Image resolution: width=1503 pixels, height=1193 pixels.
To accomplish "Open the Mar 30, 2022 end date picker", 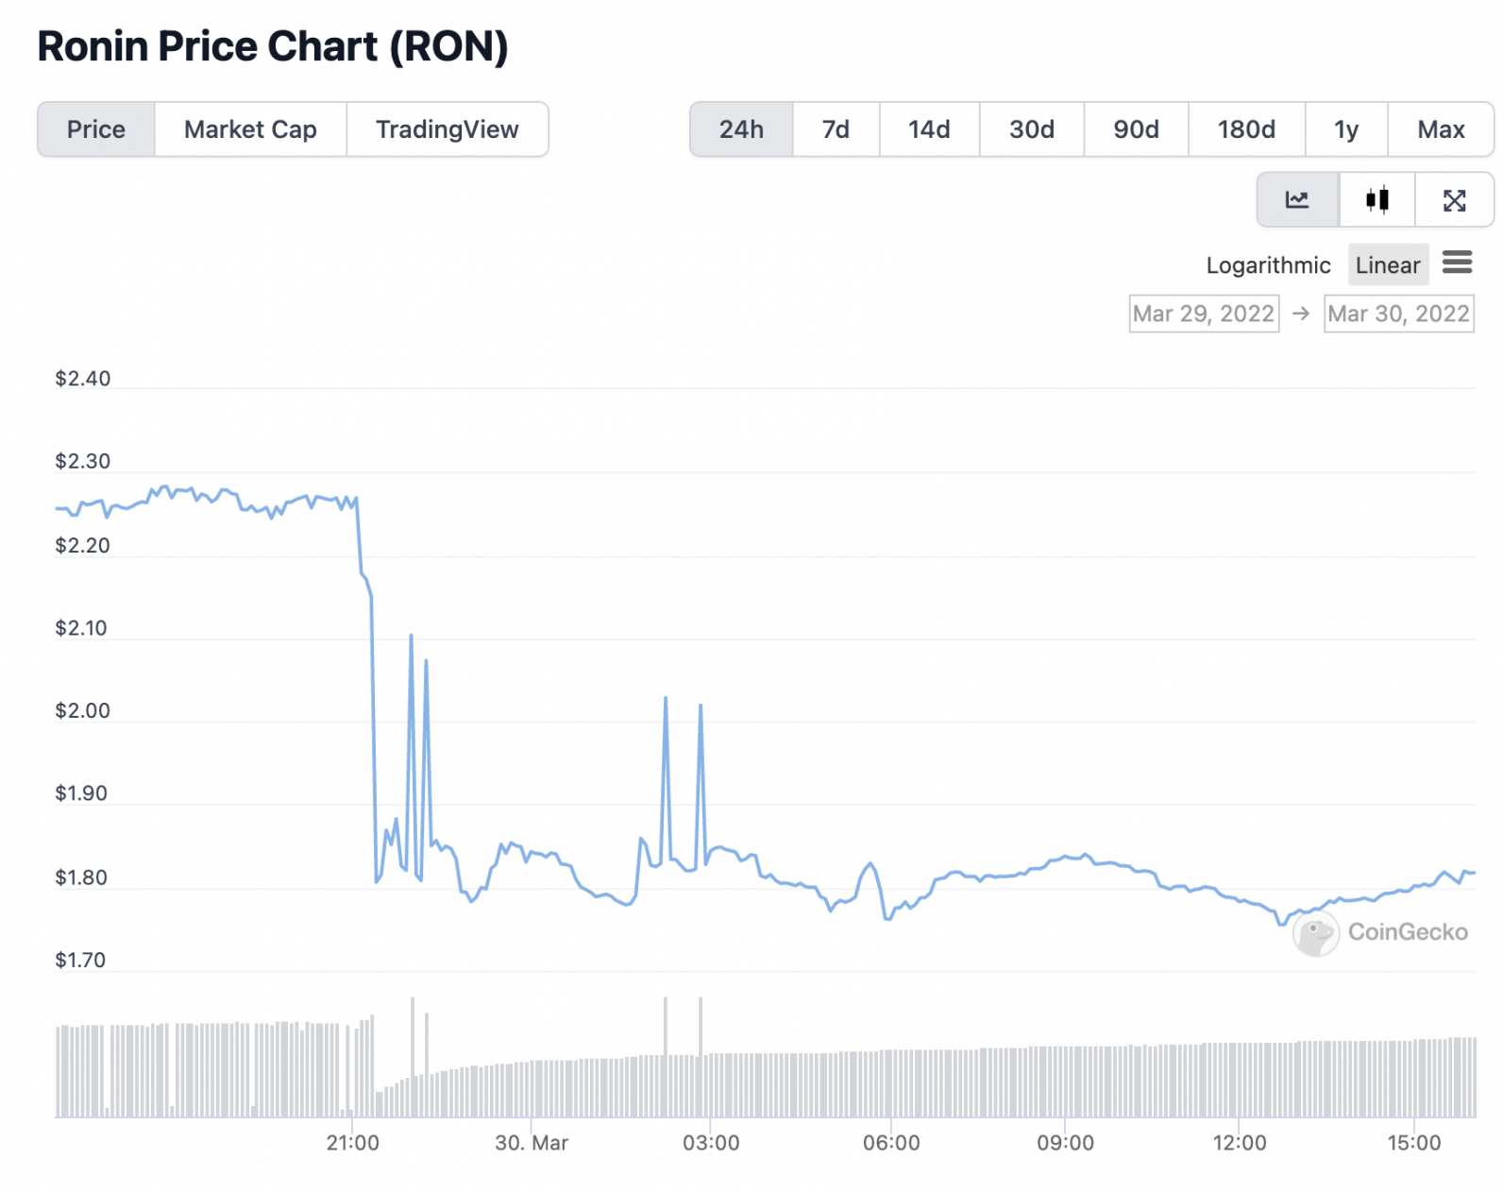I will [x=1398, y=313].
